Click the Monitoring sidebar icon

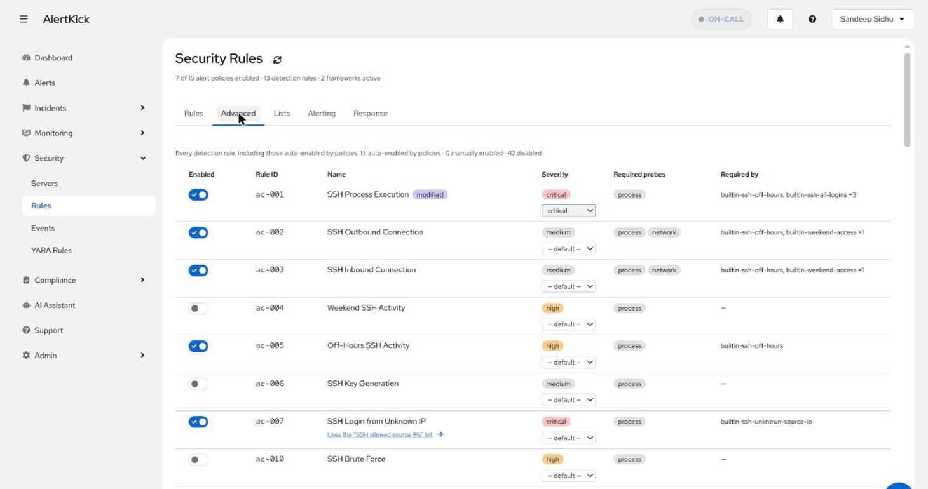tap(26, 133)
